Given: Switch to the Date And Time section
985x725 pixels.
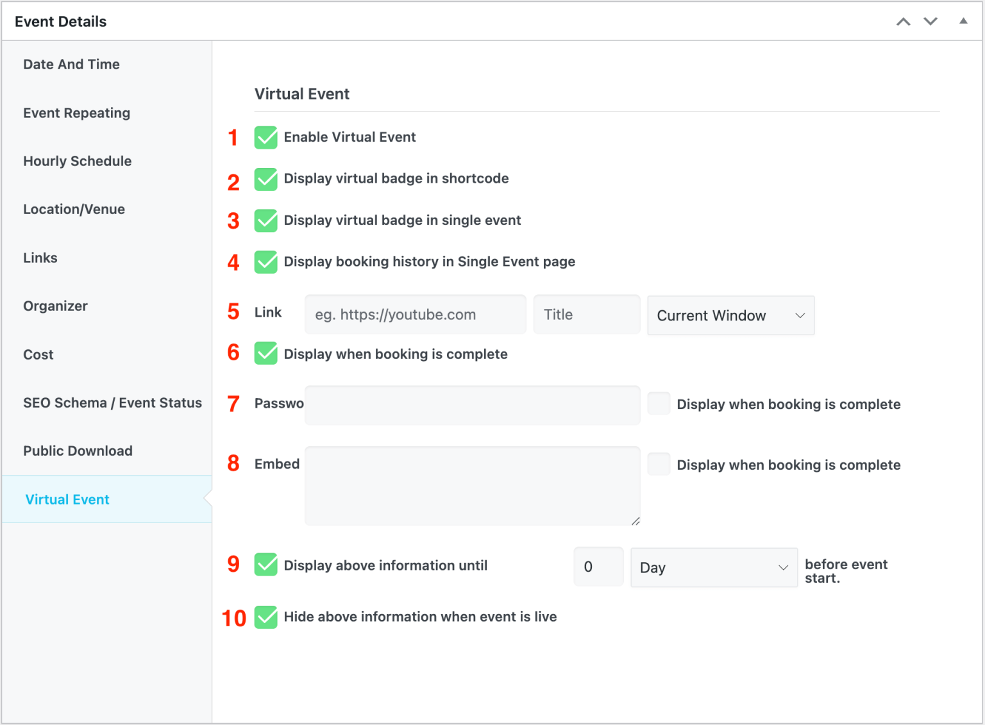Looking at the screenshot, I should pos(71,64).
